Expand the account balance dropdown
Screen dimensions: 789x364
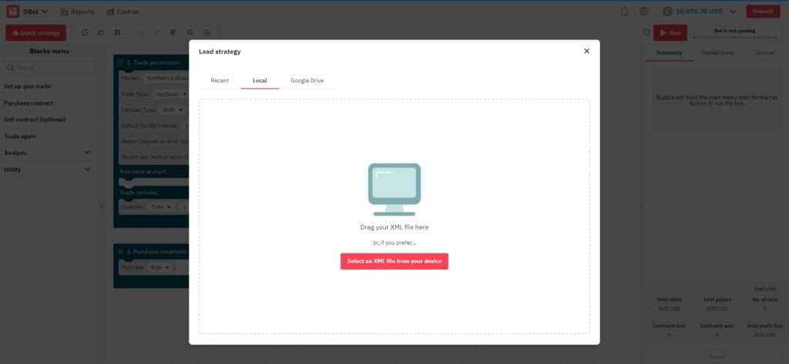click(x=730, y=12)
